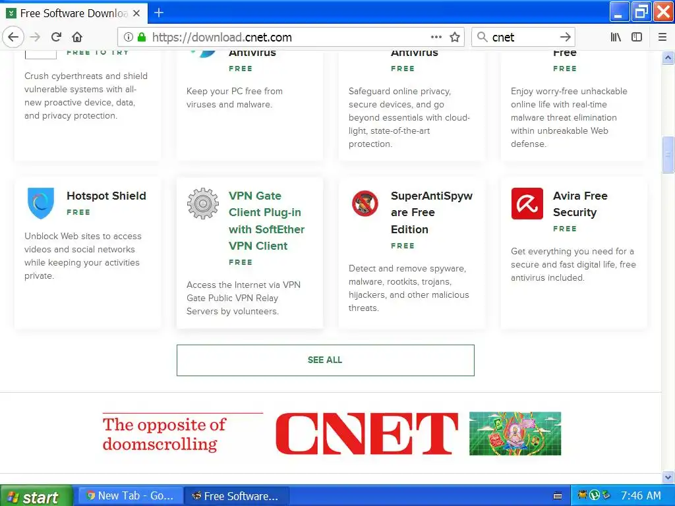Open the Library bookmarks icon
675x506 pixels.
616,37
